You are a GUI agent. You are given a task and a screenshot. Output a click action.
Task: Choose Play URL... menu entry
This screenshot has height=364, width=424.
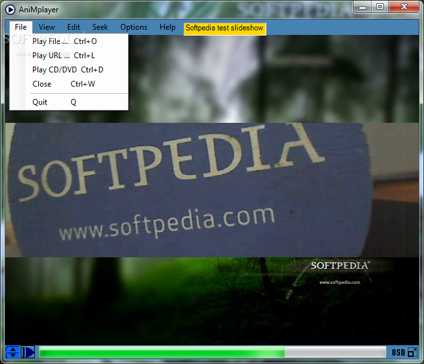pyautogui.click(x=69, y=56)
